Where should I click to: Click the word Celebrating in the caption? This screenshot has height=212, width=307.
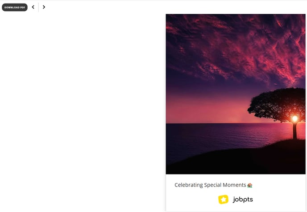pyautogui.click(x=189, y=185)
